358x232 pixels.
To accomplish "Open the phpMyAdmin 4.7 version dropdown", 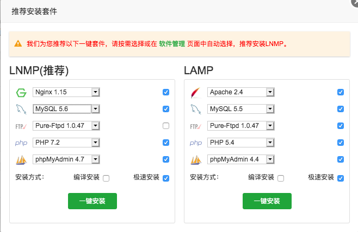I will (x=66, y=159).
